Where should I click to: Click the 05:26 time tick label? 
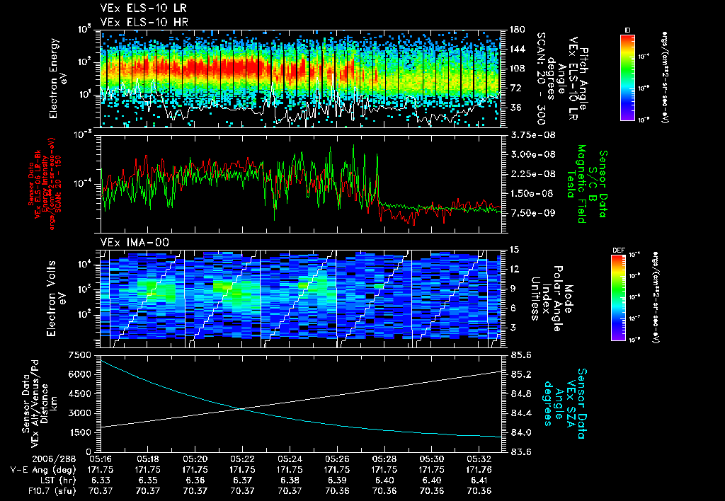click(337, 459)
